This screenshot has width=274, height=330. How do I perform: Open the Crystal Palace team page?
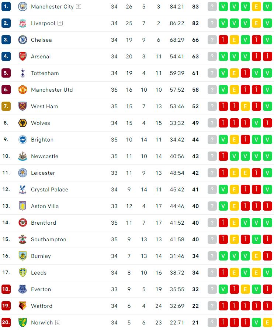click(x=50, y=189)
